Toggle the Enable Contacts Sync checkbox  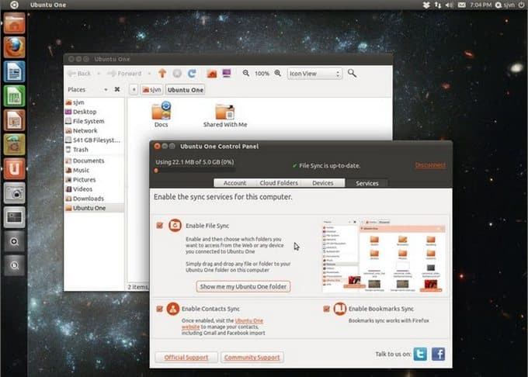(x=160, y=309)
